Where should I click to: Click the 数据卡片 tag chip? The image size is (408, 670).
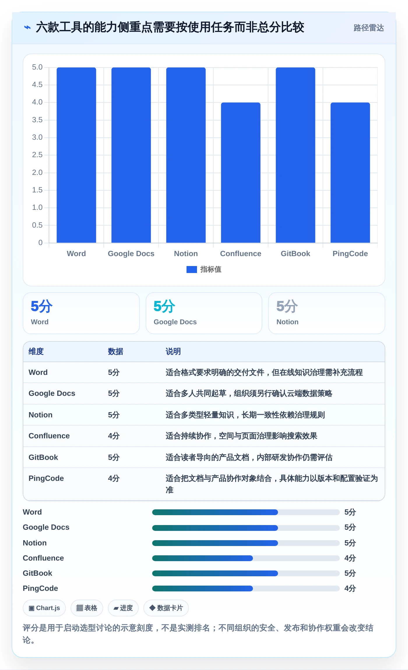(x=166, y=608)
